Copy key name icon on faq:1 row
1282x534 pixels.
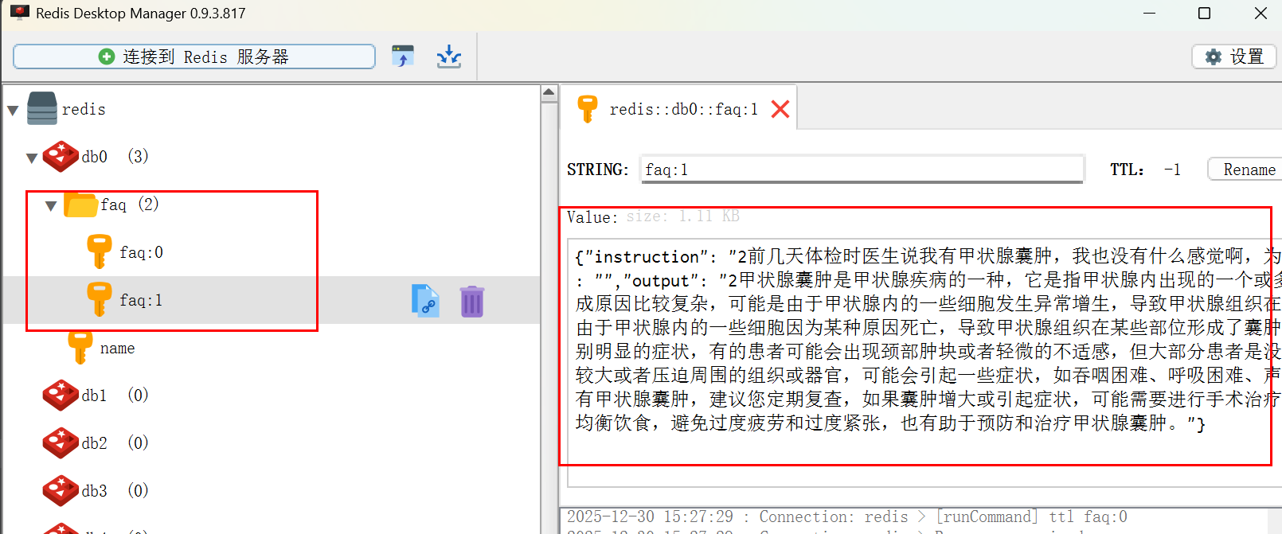[425, 301]
